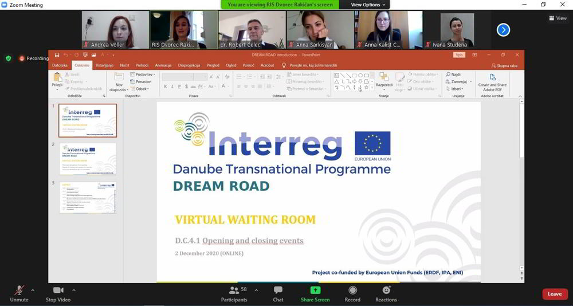Leave the Zoom meeting
This screenshot has height=306, width=573.
554,294
